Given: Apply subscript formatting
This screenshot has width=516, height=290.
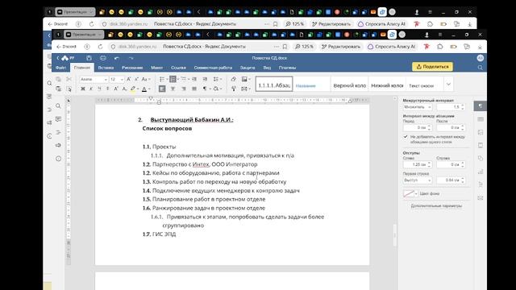Looking at the screenshot, I should pos(124,89).
